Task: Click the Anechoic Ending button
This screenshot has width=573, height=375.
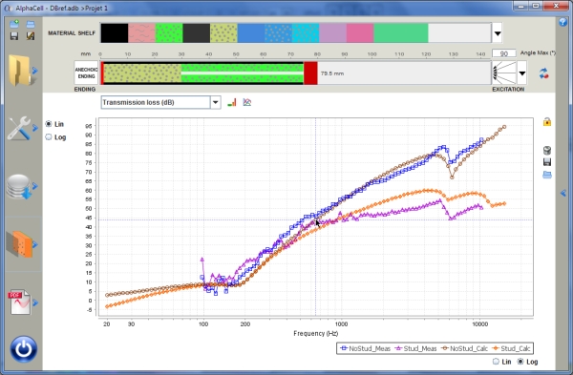Action: coord(86,73)
